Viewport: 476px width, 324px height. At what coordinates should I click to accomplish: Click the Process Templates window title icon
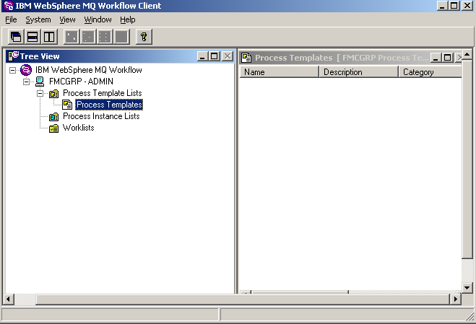coord(246,57)
